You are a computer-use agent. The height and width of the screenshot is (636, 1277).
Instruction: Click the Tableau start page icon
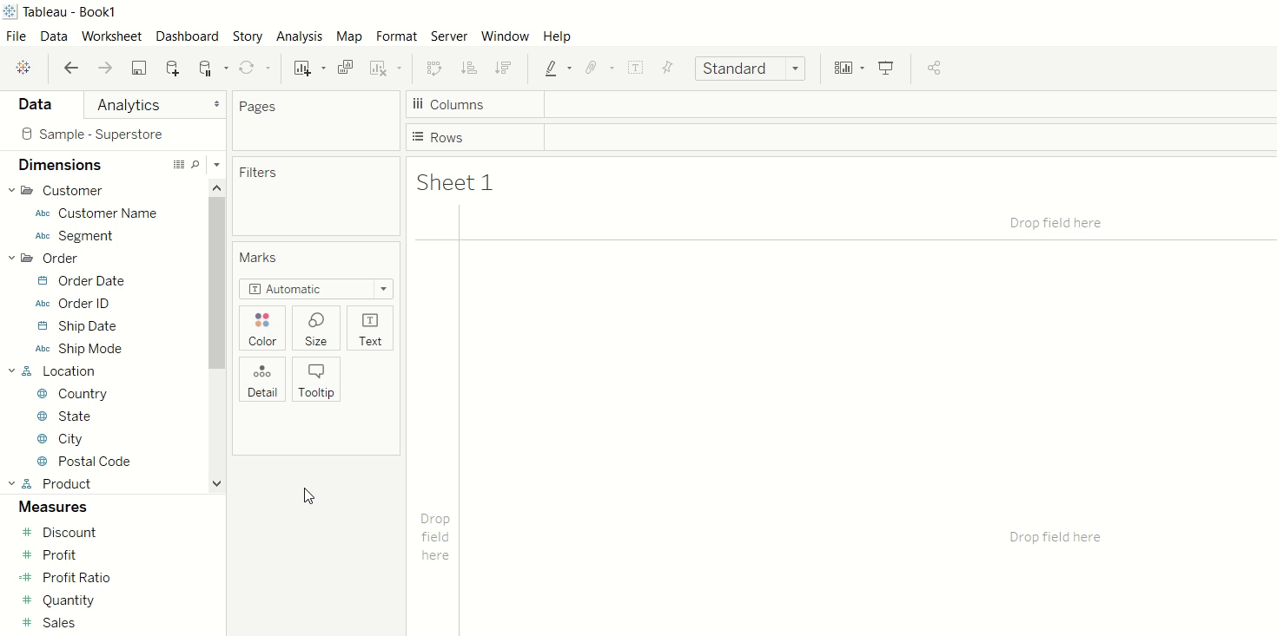23,68
